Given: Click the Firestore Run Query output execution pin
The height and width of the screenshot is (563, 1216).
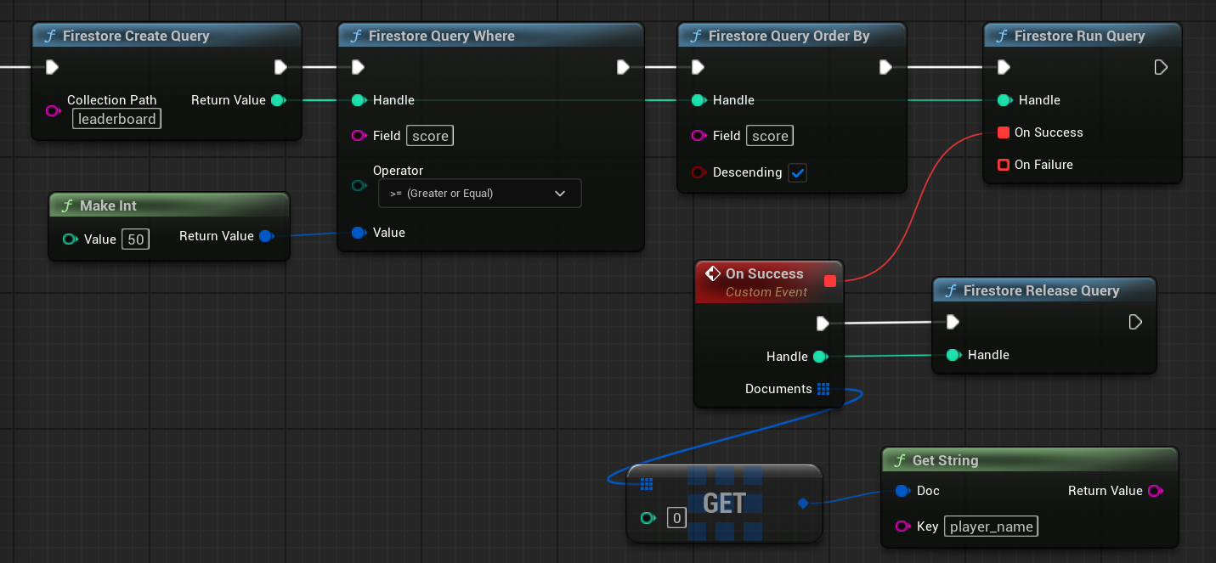Looking at the screenshot, I should [x=1161, y=67].
